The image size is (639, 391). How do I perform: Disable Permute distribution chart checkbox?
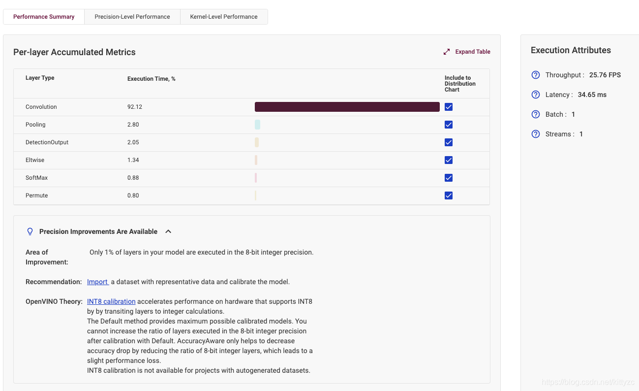[x=449, y=195]
